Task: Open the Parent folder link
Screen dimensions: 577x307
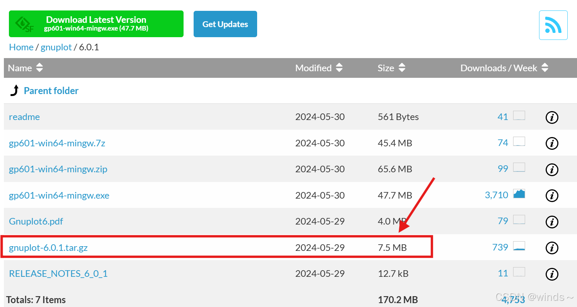Action: point(51,91)
